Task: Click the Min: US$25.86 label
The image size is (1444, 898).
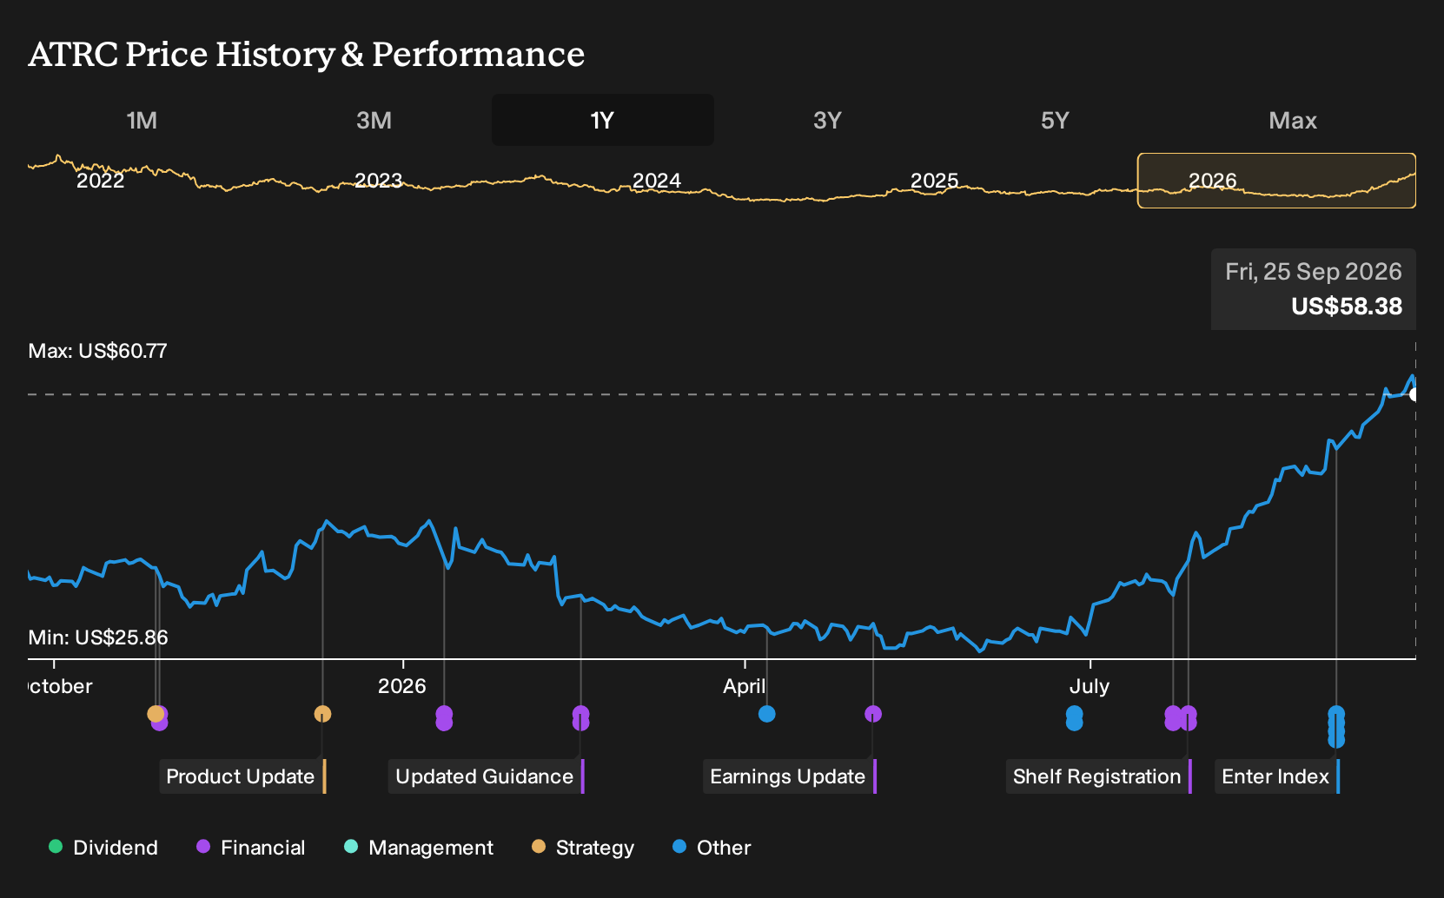Action: point(98,637)
